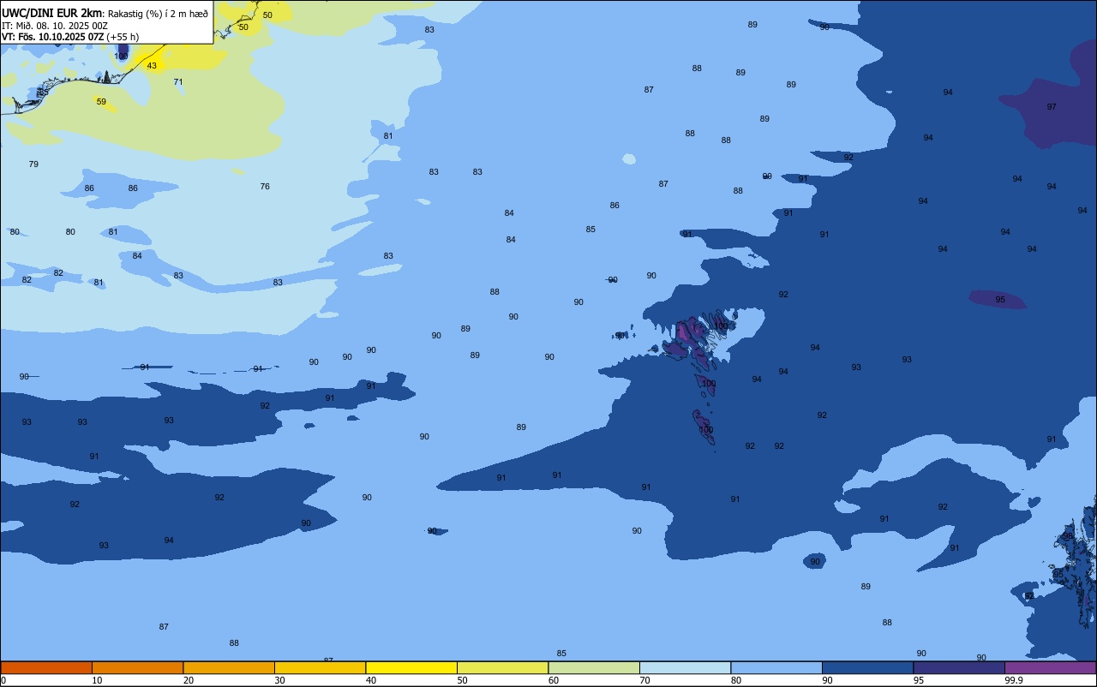Click the 71 humidity value label
Viewport: 1097px width, 687px height.
click(x=178, y=82)
